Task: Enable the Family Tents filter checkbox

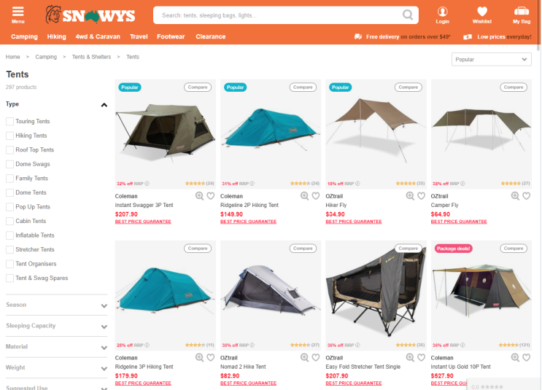Action: 9,179
